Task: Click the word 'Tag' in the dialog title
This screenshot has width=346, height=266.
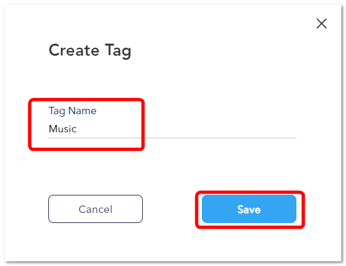Action: click(x=118, y=51)
